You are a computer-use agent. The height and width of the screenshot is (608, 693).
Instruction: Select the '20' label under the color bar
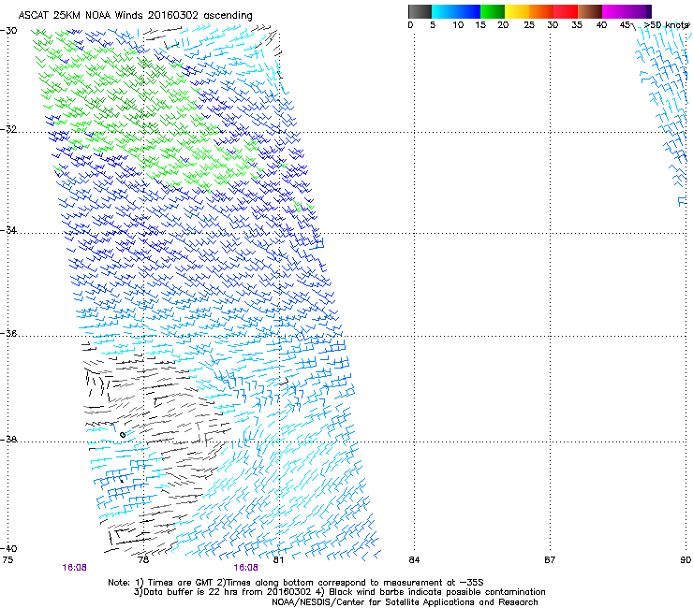503,25
